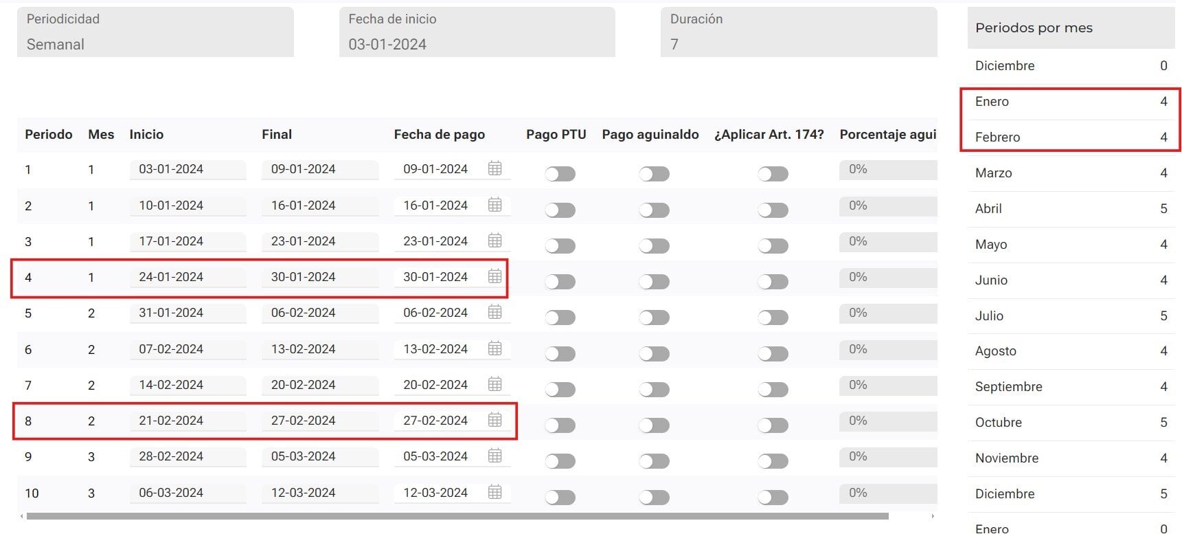Enable Aplicar Art. 174 for period 10

(773, 498)
